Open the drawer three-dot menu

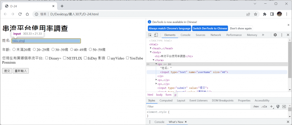[x=150, y=122]
